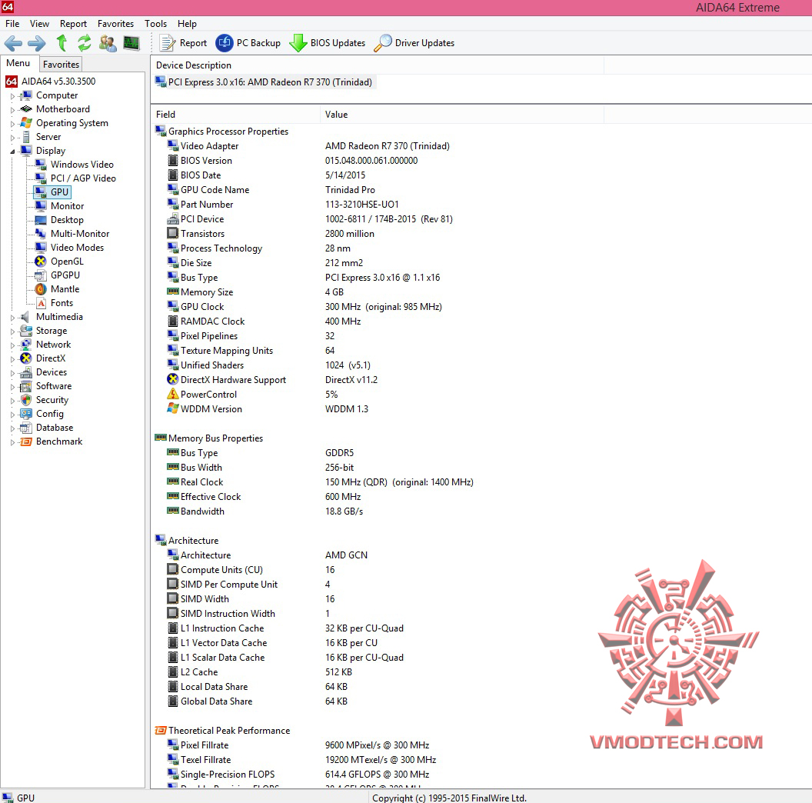Select Multi-Monitor tree item
The width and height of the screenshot is (812, 803).
tap(80, 234)
